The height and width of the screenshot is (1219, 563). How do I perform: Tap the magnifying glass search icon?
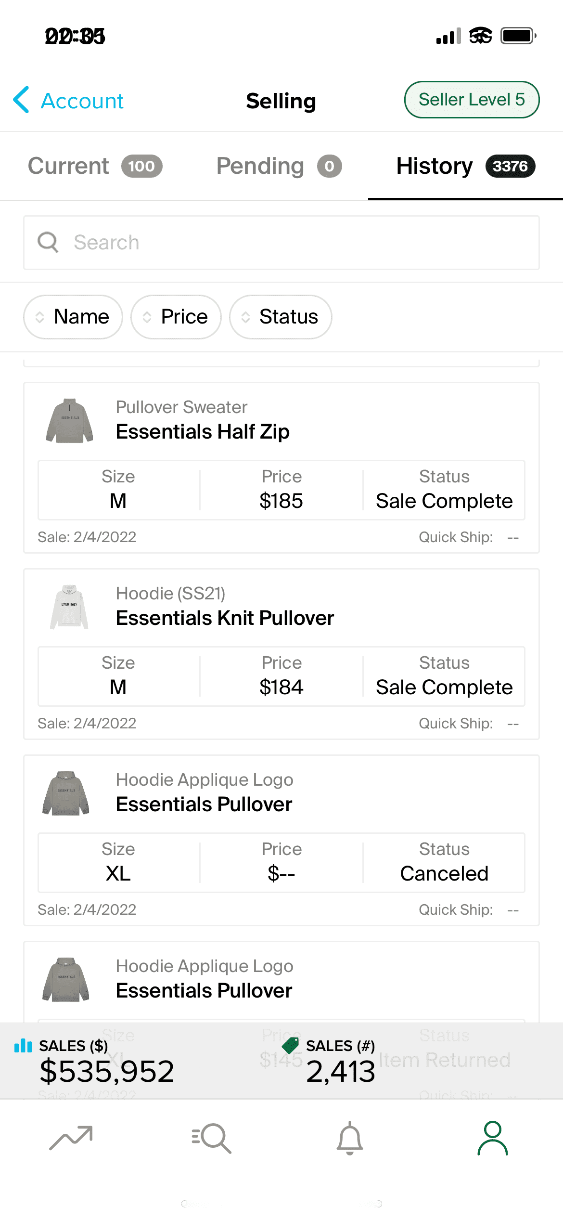[x=48, y=242]
